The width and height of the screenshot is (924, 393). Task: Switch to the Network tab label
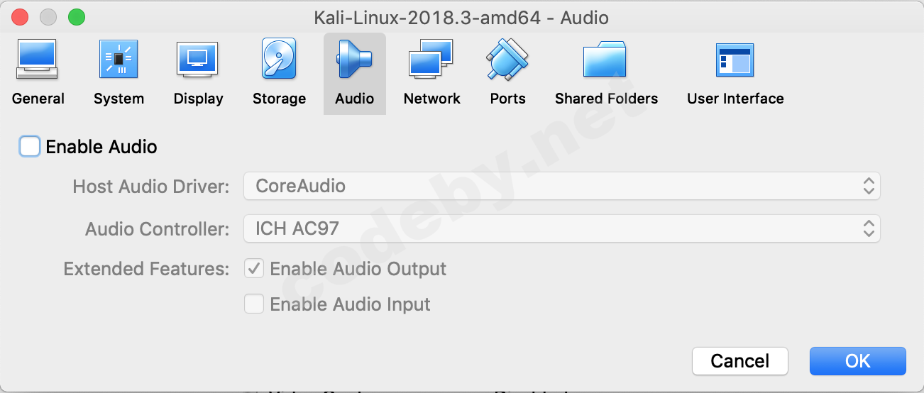click(x=431, y=99)
